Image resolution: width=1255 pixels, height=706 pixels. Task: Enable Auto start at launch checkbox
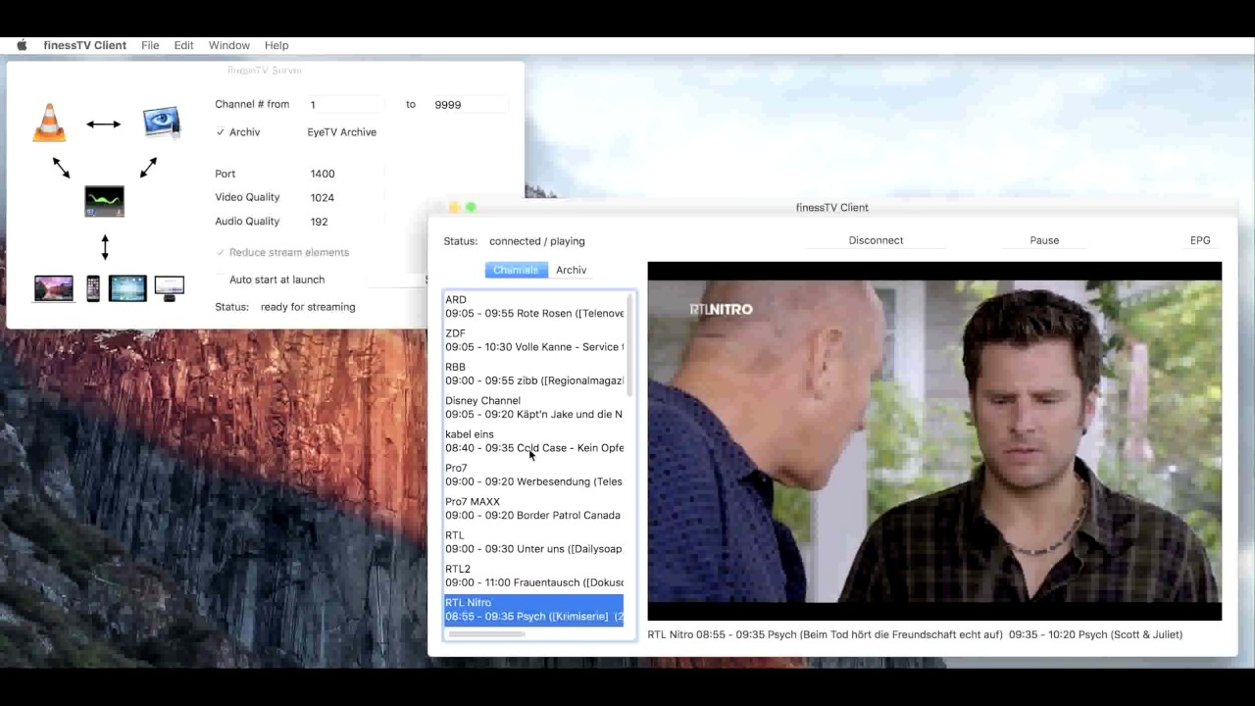221,279
